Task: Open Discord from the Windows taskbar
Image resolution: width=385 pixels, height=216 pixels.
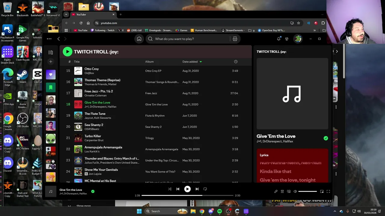Action: click(x=211, y=211)
